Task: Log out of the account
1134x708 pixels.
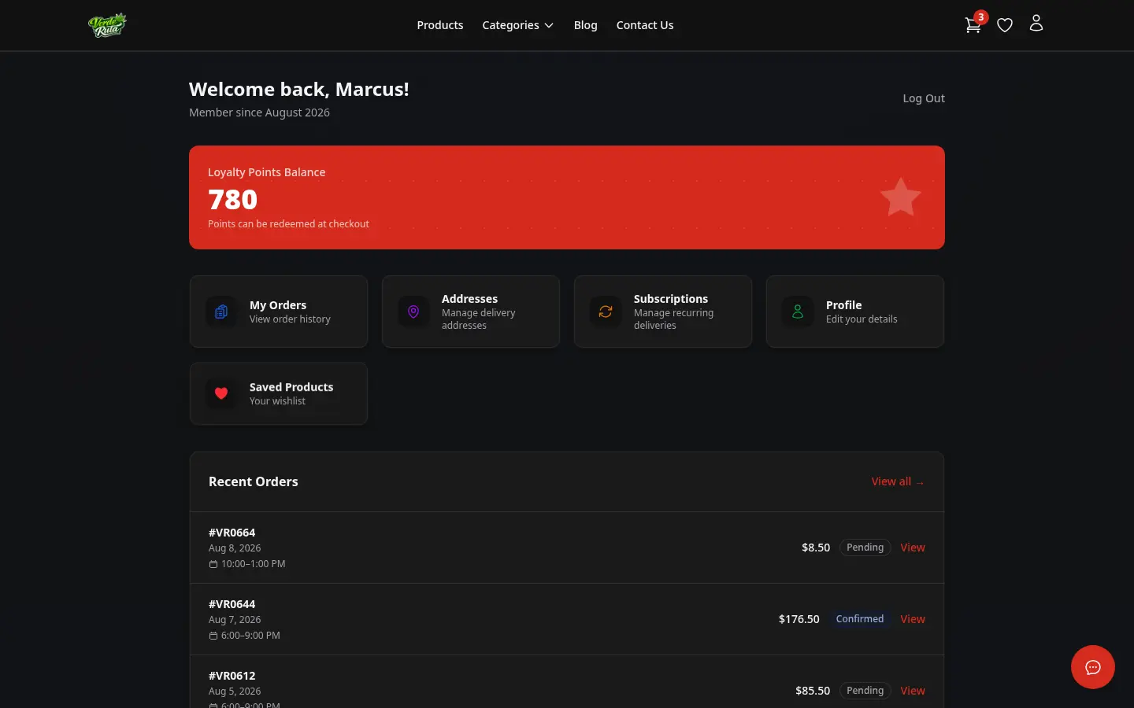Action: click(924, 98)
